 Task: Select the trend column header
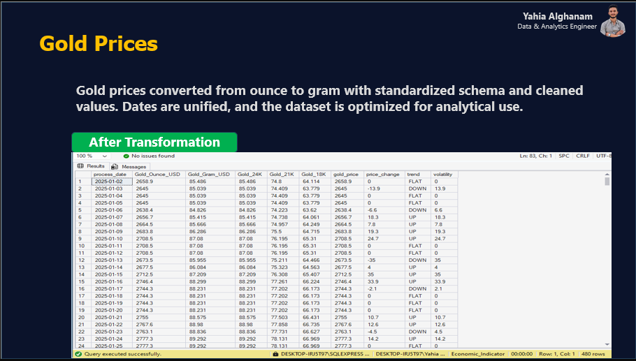[x=418, y=175]
